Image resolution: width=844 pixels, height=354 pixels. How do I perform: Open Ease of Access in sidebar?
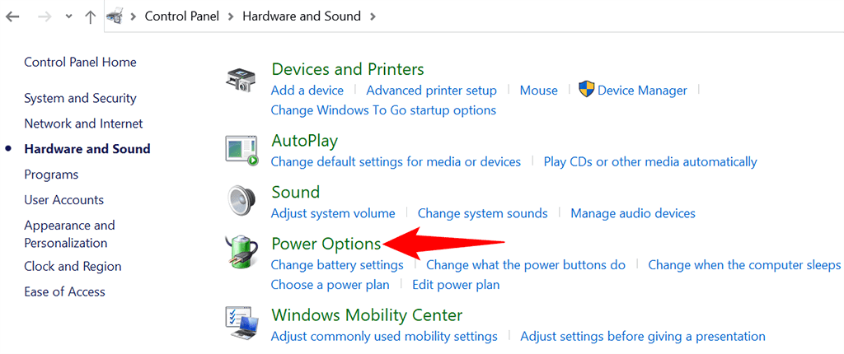[64, 291]
